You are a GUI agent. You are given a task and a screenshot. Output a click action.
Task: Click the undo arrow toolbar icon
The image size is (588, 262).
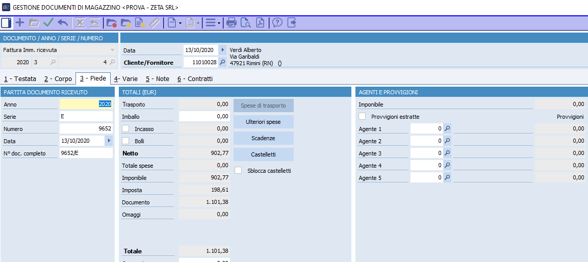(x=63, y=22)
